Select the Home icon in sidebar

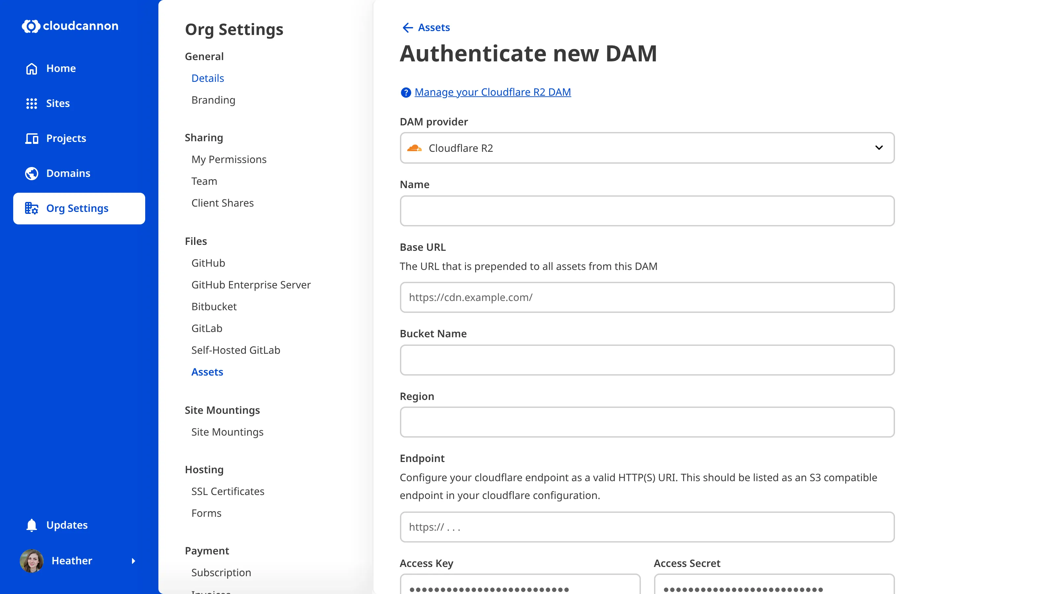tap(32, 68)
